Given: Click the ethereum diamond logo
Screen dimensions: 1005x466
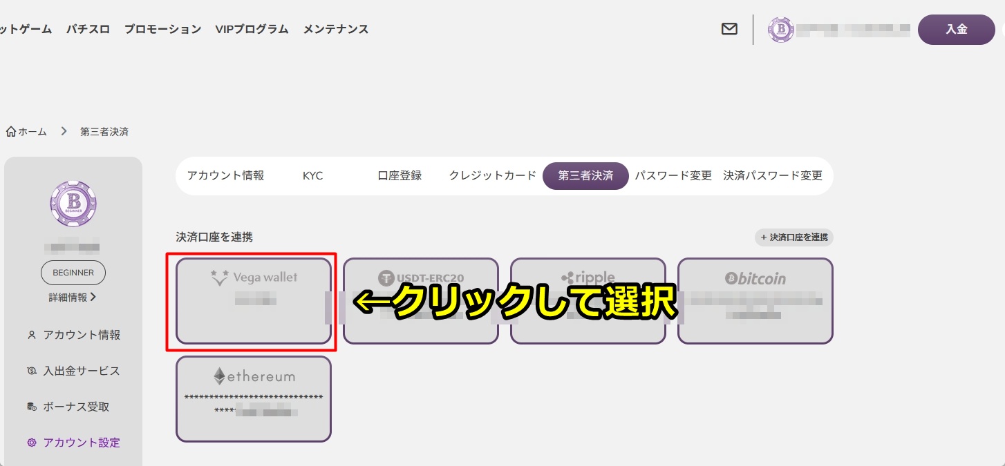Looking at the screenshot, I should pyautogui.click(x=219, y=376).
